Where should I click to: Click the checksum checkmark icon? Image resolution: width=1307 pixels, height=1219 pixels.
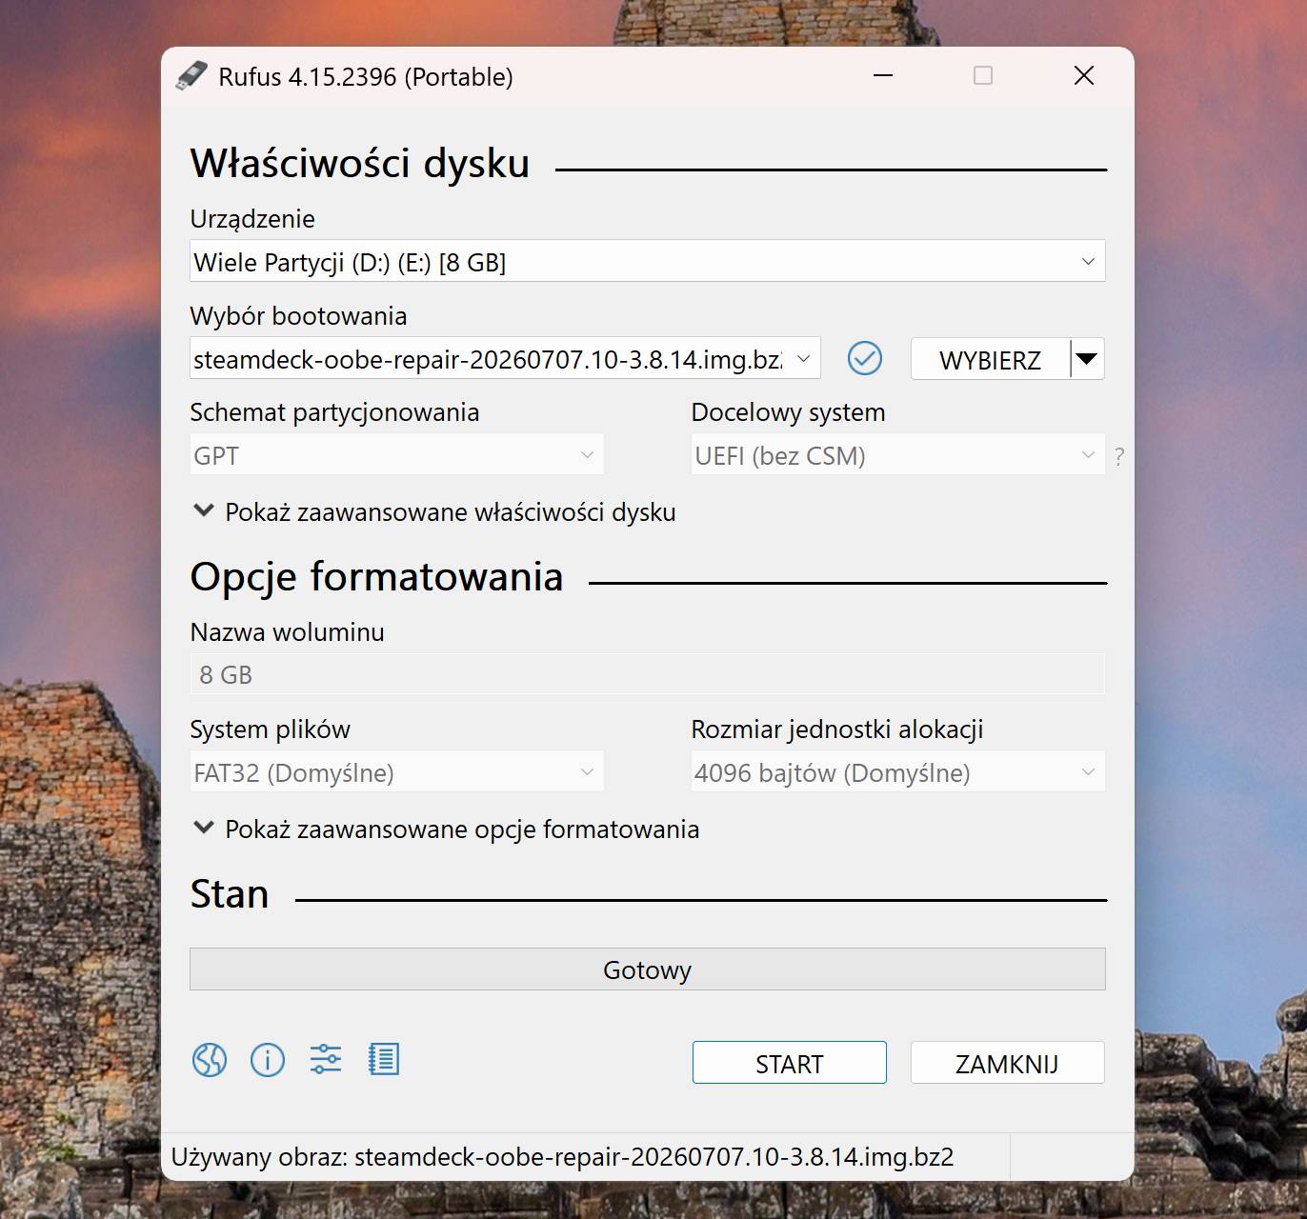[865, 358]
